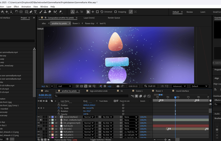Expand the S4_progress2.mp4 layer properties
This screenshot has width=221, height=141.
49,123
